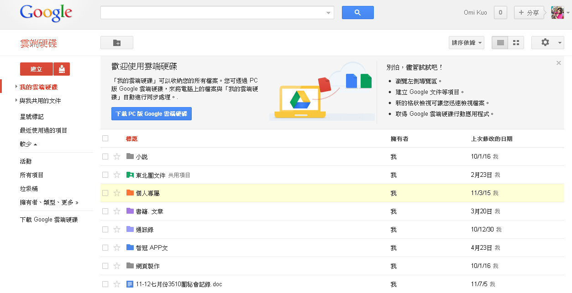Star the 東北團文件 folder

pos(117,175)
